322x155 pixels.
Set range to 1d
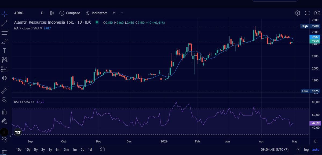pyautogui.click(x=90, y=149)
